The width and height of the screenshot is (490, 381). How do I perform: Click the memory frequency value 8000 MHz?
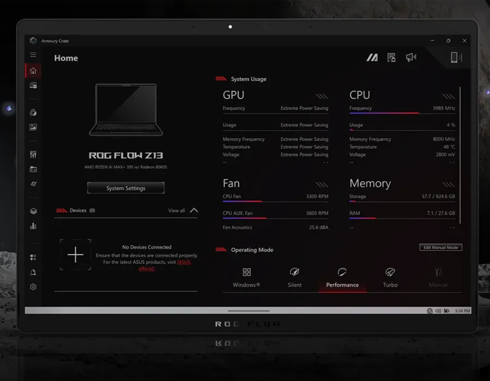tap(444, 139)
